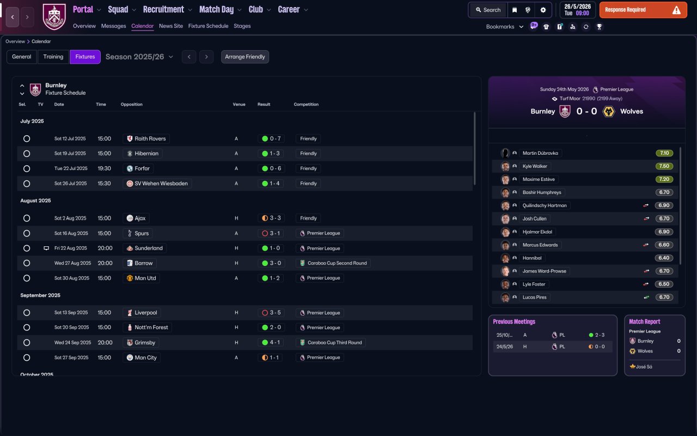
Task: Open the globe icon in the top bar
Action: (x=528, y=10)
